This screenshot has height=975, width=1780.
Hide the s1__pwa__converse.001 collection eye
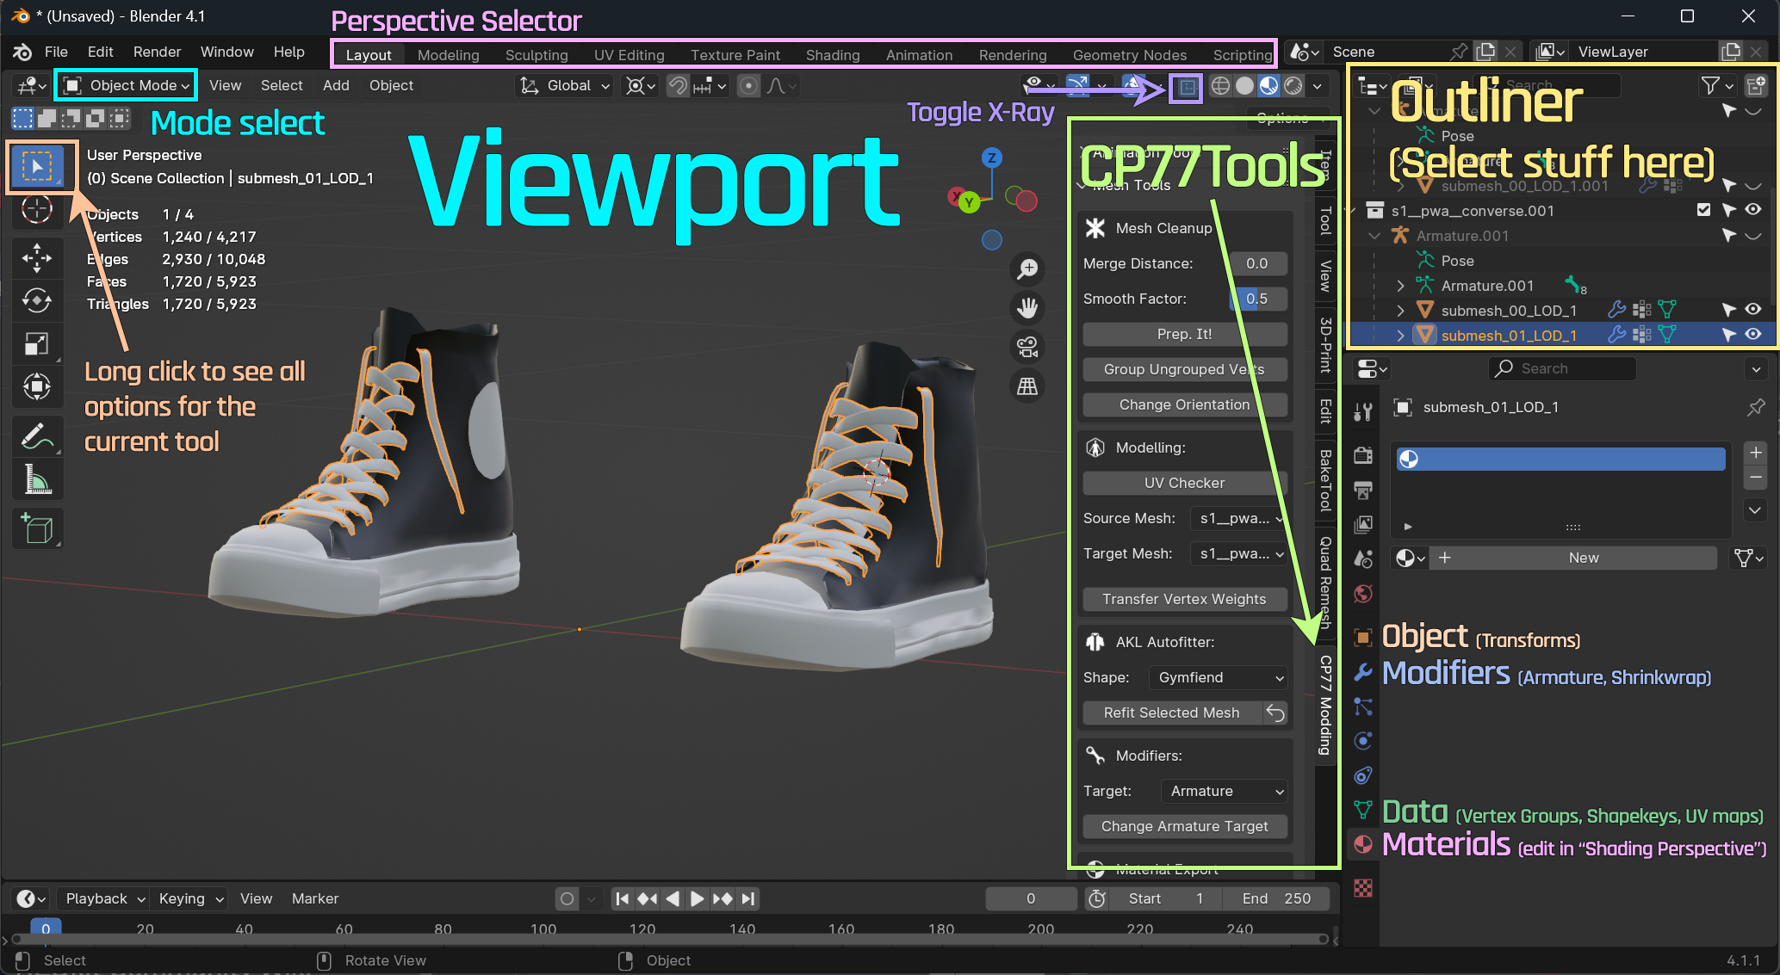1752,210
